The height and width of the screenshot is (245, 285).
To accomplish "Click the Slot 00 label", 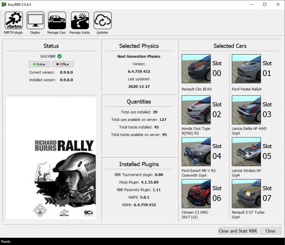I will tap(217, 68).
